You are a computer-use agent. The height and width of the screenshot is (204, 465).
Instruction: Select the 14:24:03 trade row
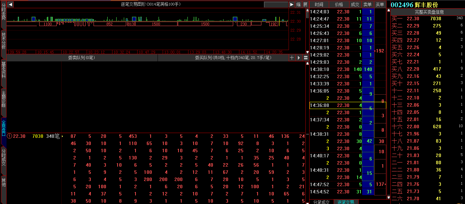tap(348, 12)
